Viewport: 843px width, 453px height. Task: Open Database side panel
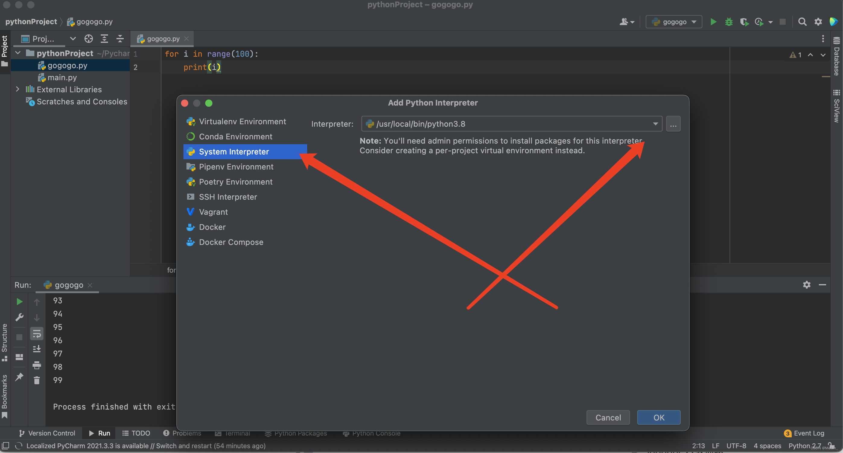tap(836, 56)
